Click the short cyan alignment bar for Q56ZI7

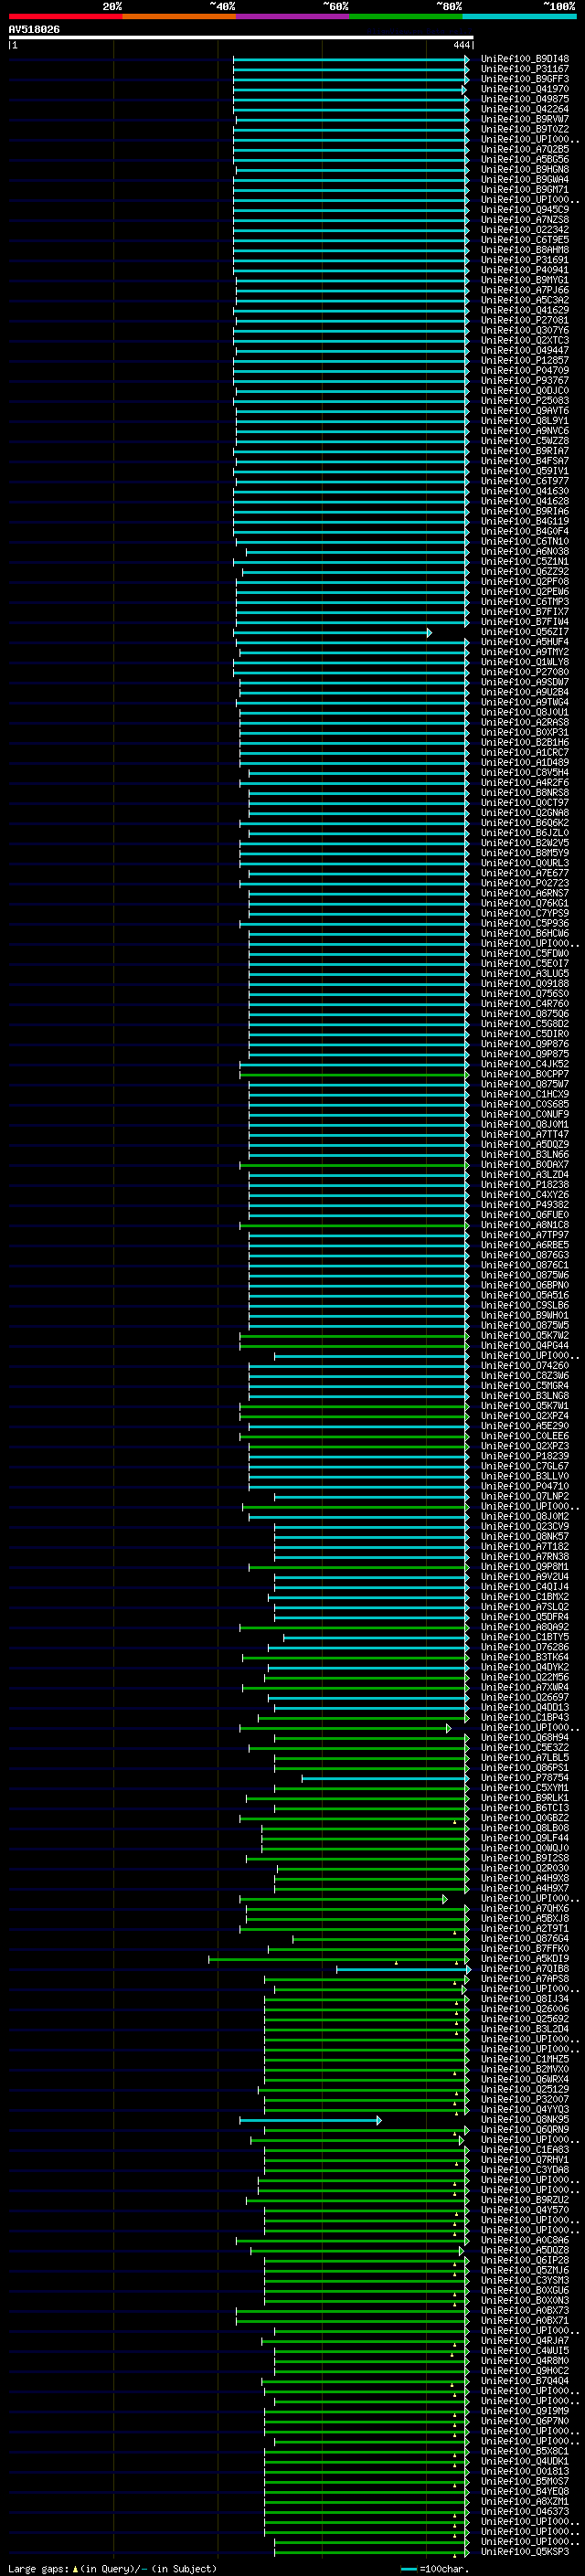(x=332, y=632)
